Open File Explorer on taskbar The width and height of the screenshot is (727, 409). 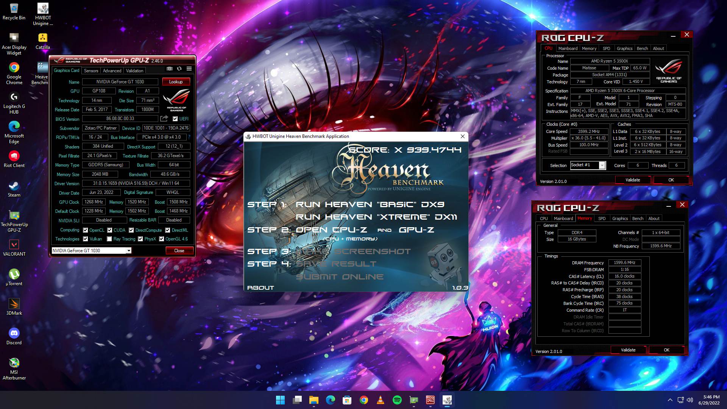point(314,400)
